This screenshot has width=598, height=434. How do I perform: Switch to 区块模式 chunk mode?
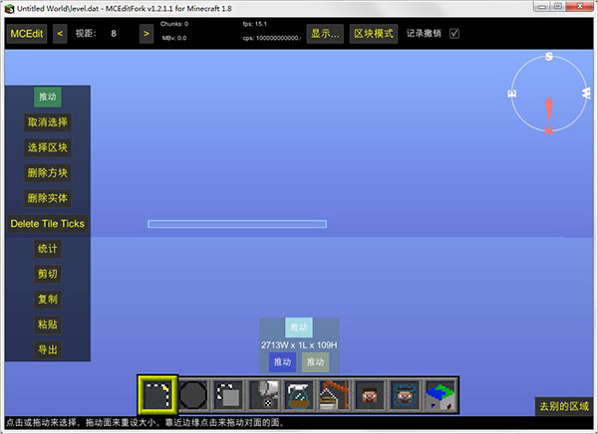point(374,34)
